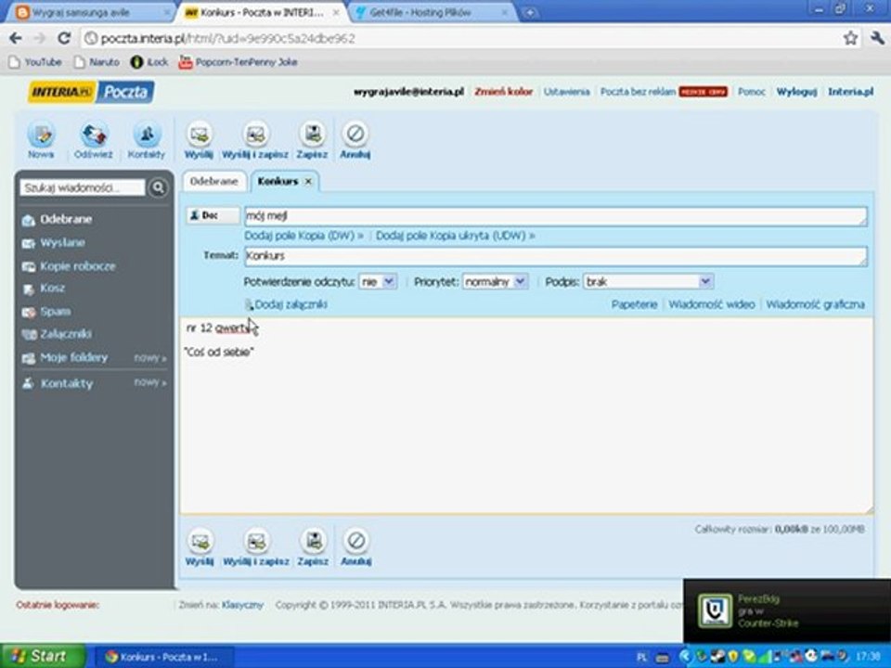Click Dodaj pole Kopia (DW) link
This screenshot has height=668, width=891.
pyautogui.click(x=304, y=236)
